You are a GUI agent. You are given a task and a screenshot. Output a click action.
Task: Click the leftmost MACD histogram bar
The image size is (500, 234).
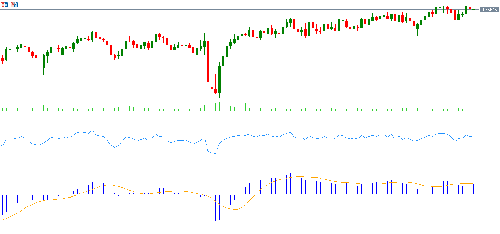(2, 204)
